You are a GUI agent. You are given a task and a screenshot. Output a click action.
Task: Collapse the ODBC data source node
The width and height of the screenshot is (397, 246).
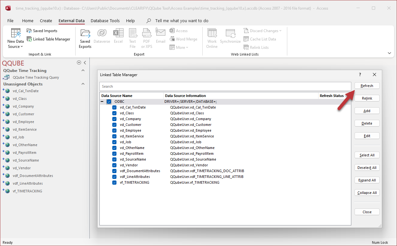pyautogui.click(x=102, y=101)
